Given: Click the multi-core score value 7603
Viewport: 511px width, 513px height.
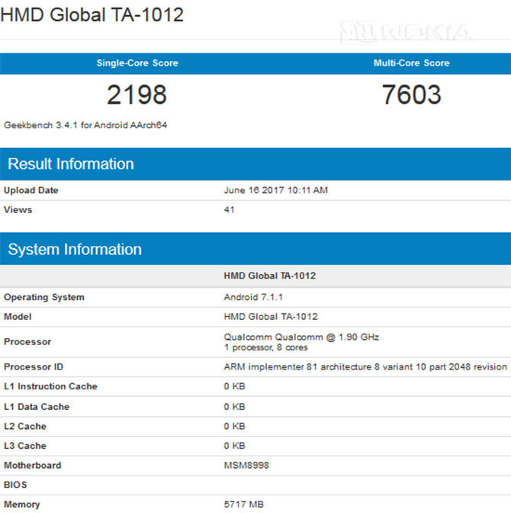Looking at the screenshot, I should (x=411, y=95).
